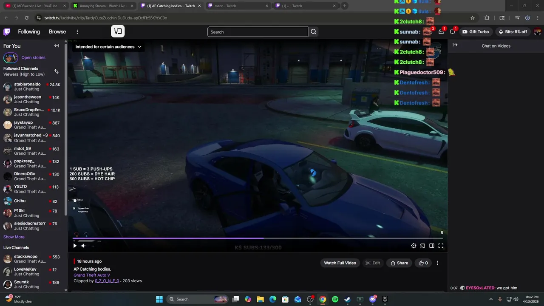Open jasontheween channel in sidebar
The height and width of the screenshot is (306, 544).
[x=32, y=99]
